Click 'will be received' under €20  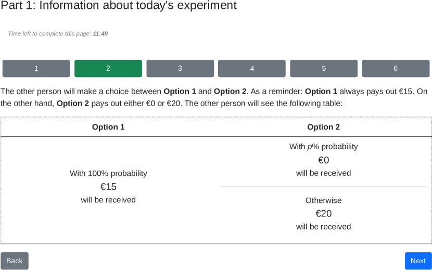pyautogui.click(x=323, y=227)
